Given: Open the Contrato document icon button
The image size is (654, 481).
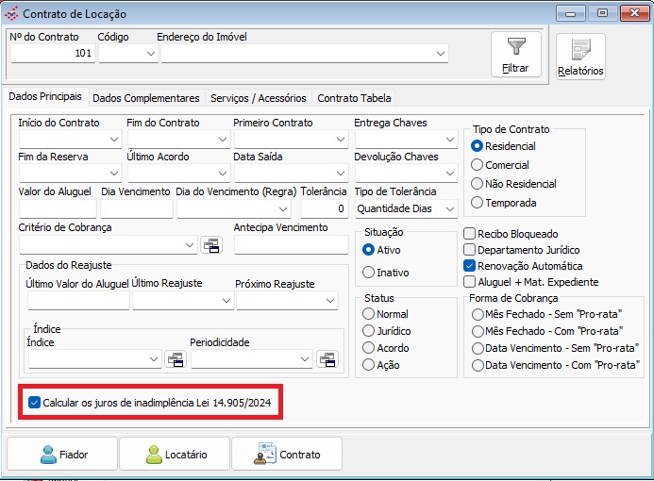Looking at the screenshot, I should click(287, 454).
